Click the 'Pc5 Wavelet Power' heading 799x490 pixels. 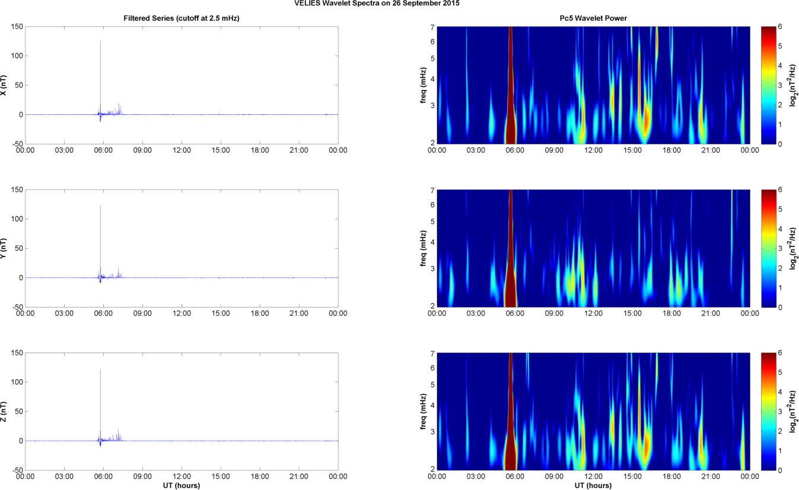click(x=593, y=18)
